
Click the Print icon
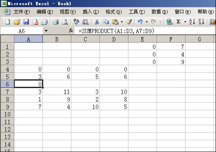pyautogui.click(x=55, y=22)
